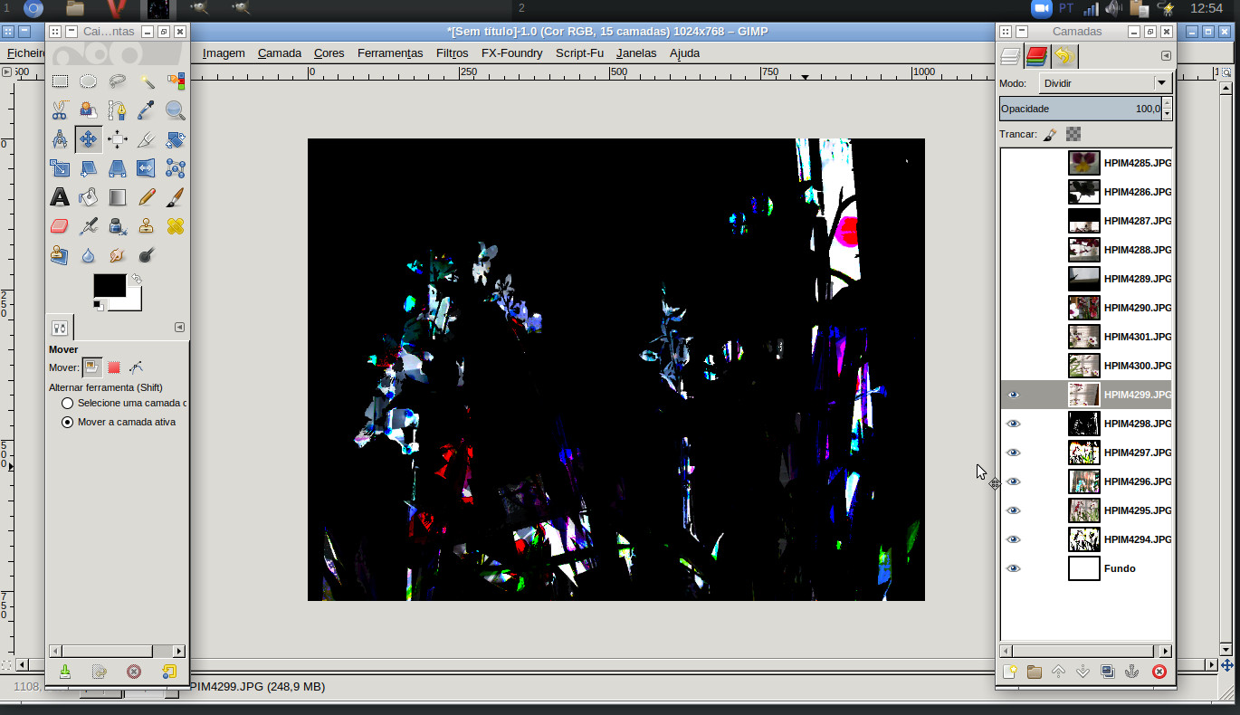
Task: Open Camadas panel configuration menu arrow
Action: point(1166,56)
